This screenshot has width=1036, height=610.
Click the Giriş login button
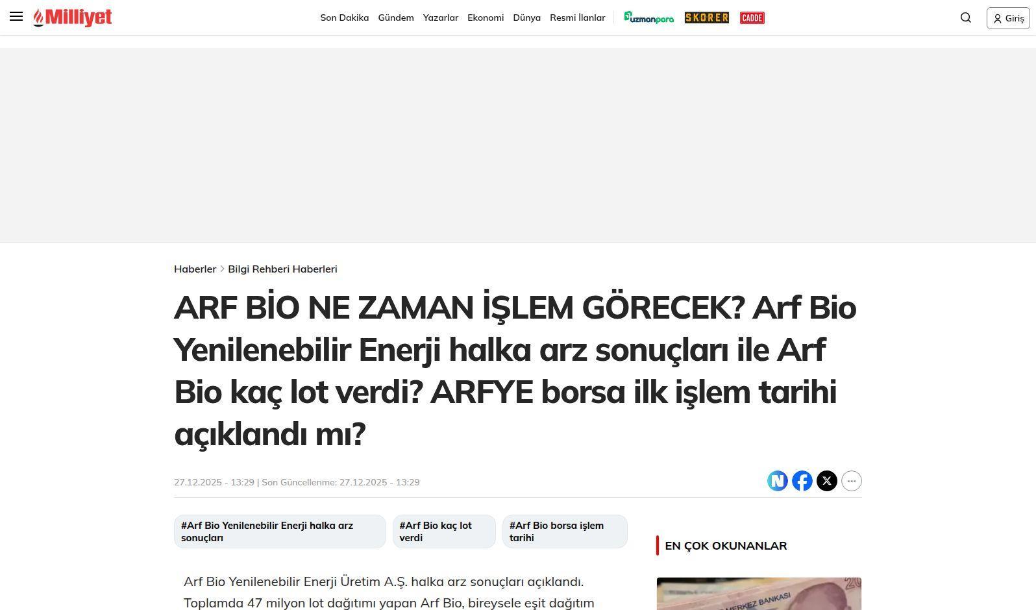1007,18
